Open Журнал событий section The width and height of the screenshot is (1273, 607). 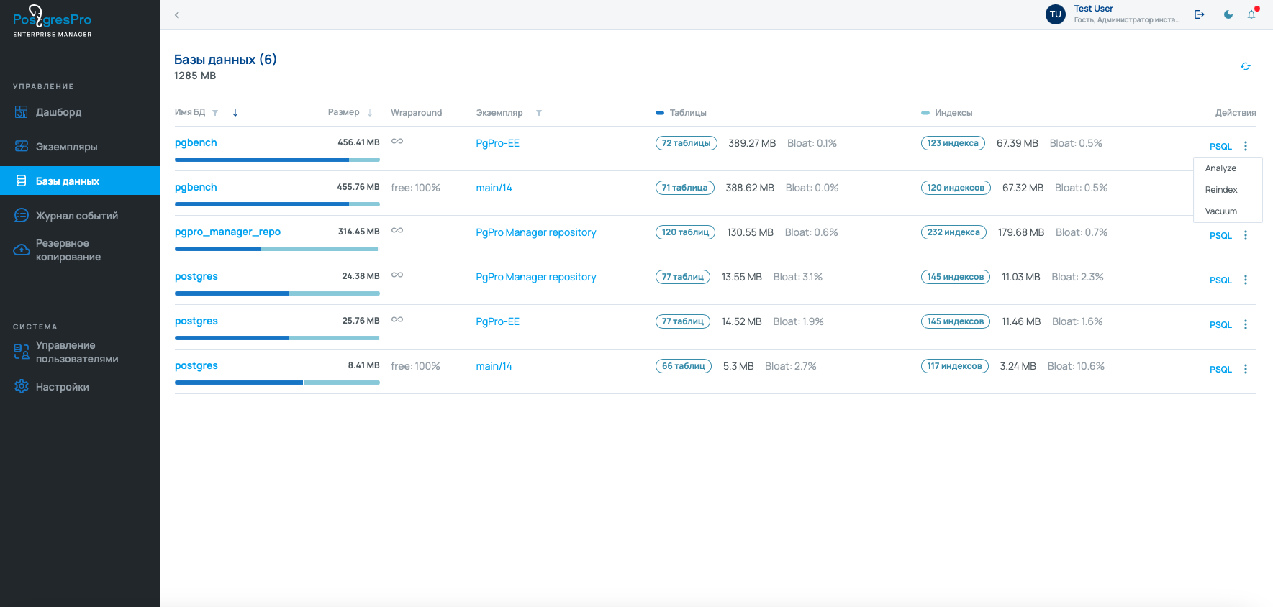click(x=77, y=216)
